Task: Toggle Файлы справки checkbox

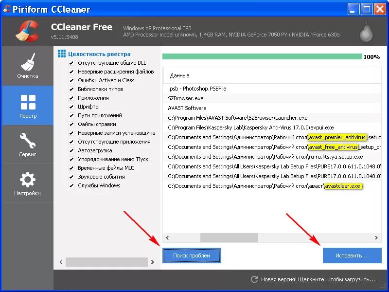Action: [x=71, y=124]
